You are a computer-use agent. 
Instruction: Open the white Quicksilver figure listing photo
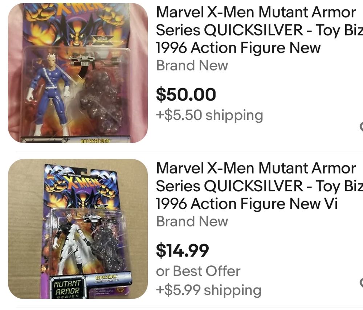tap(78, 229)
